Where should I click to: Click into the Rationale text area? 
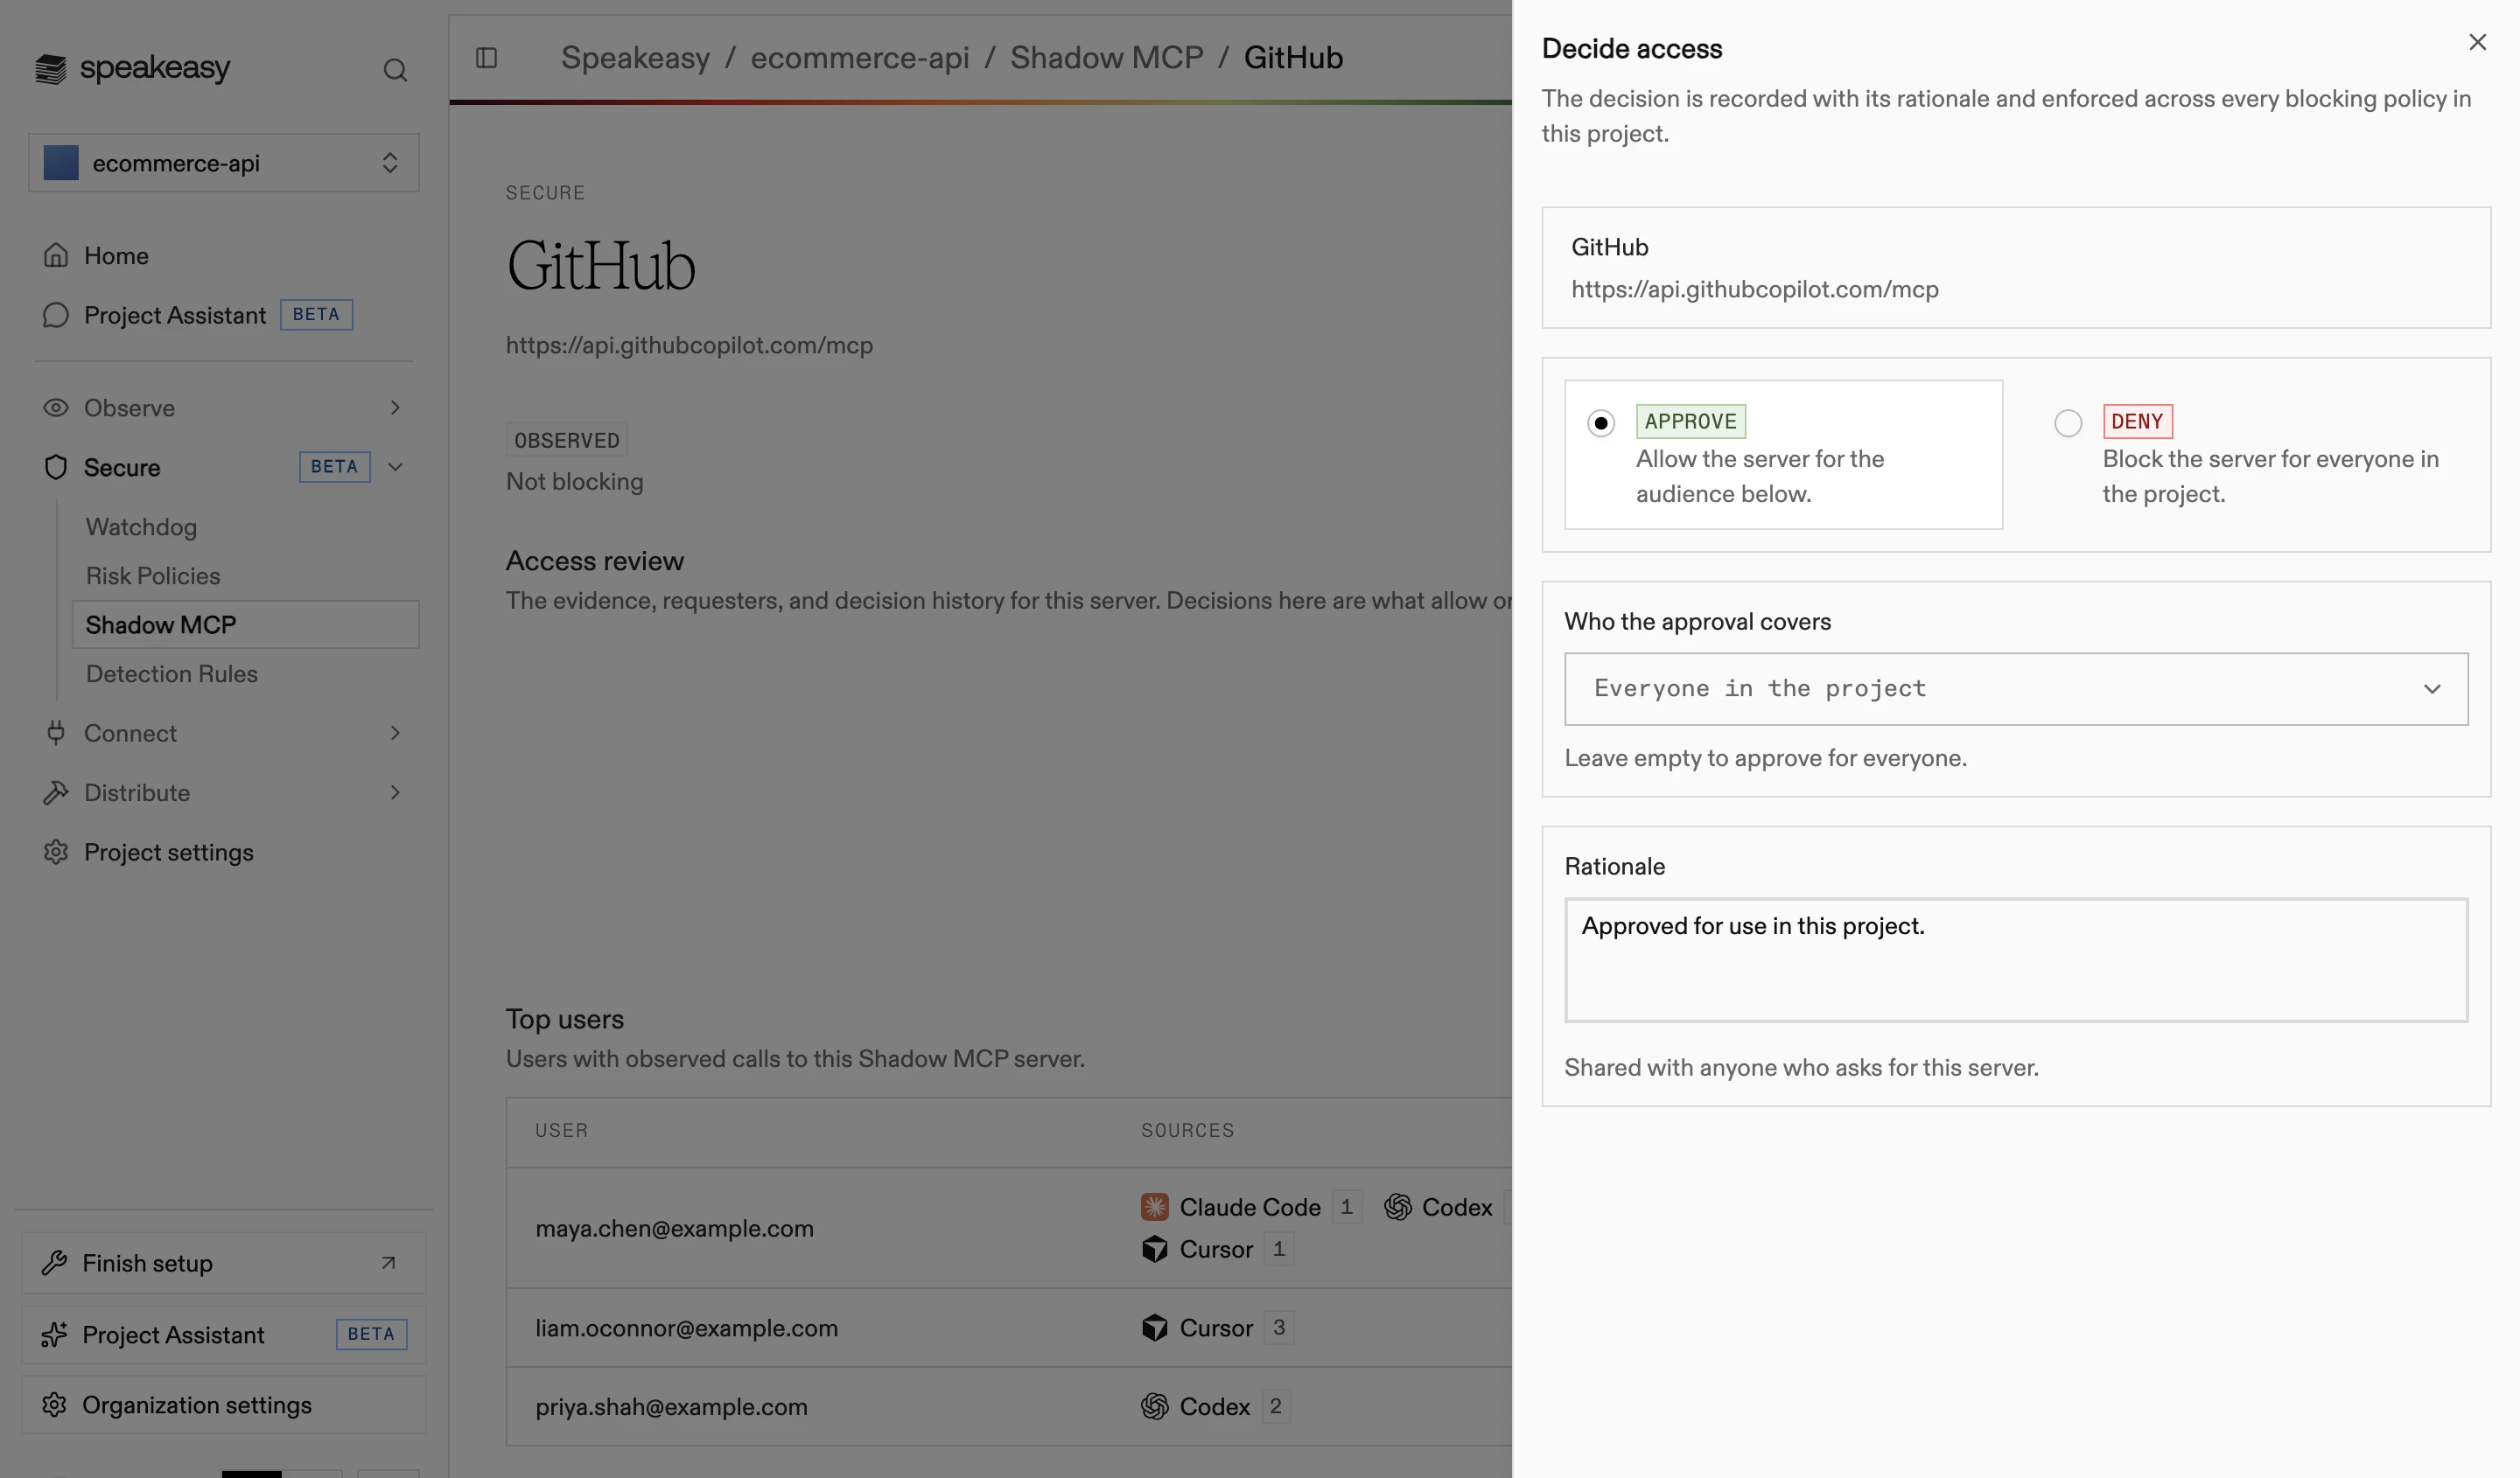tap(2016, 960)
